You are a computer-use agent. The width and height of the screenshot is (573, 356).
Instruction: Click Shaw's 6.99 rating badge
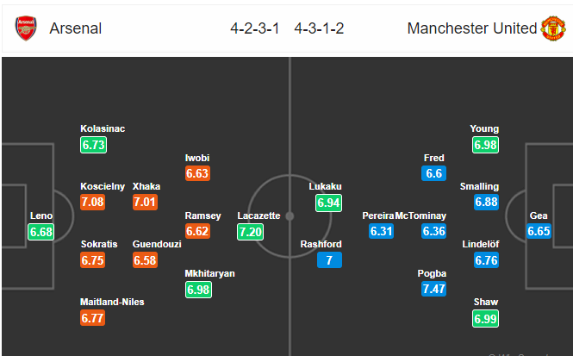click(x=485, y=318)
